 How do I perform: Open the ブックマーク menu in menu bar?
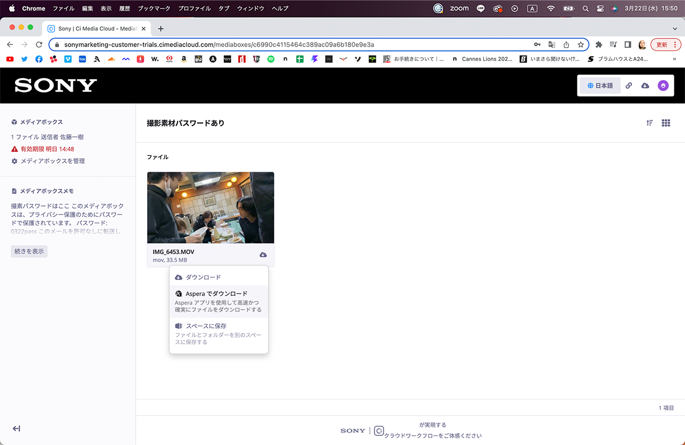[154, 9]
